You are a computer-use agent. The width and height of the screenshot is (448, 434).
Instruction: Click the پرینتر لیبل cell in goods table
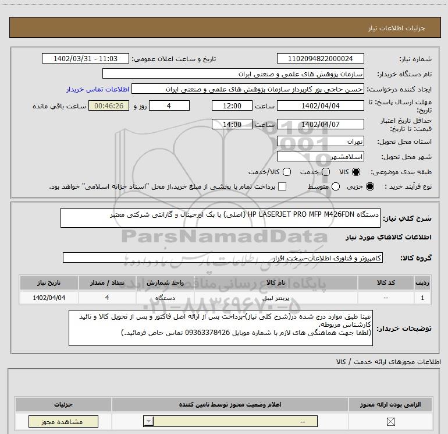pos(276,298)
